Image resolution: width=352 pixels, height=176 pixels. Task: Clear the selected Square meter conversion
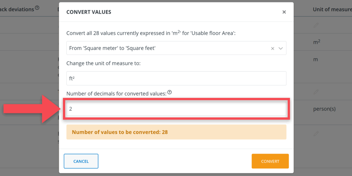[273, 48]
